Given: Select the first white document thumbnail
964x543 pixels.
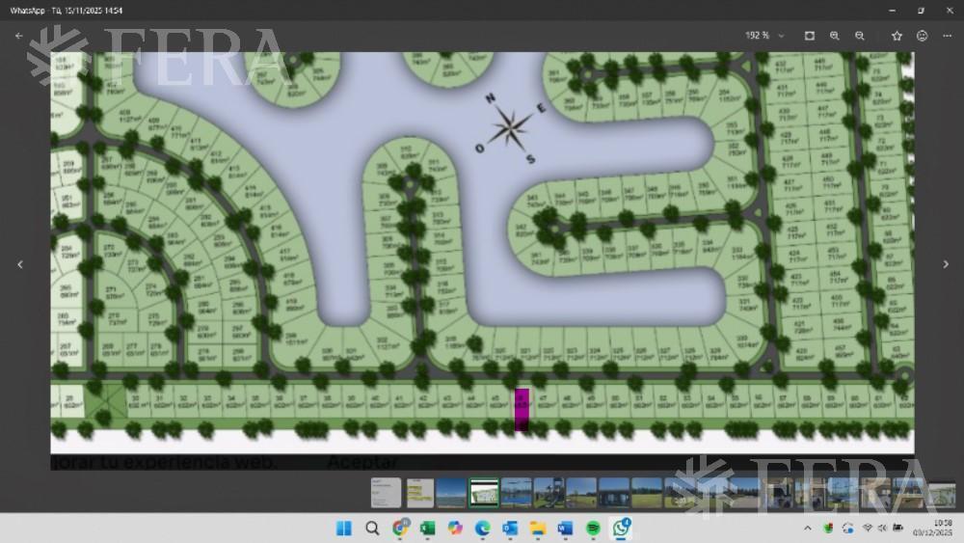Looking at the screenshot, I should tap(387, 493).
